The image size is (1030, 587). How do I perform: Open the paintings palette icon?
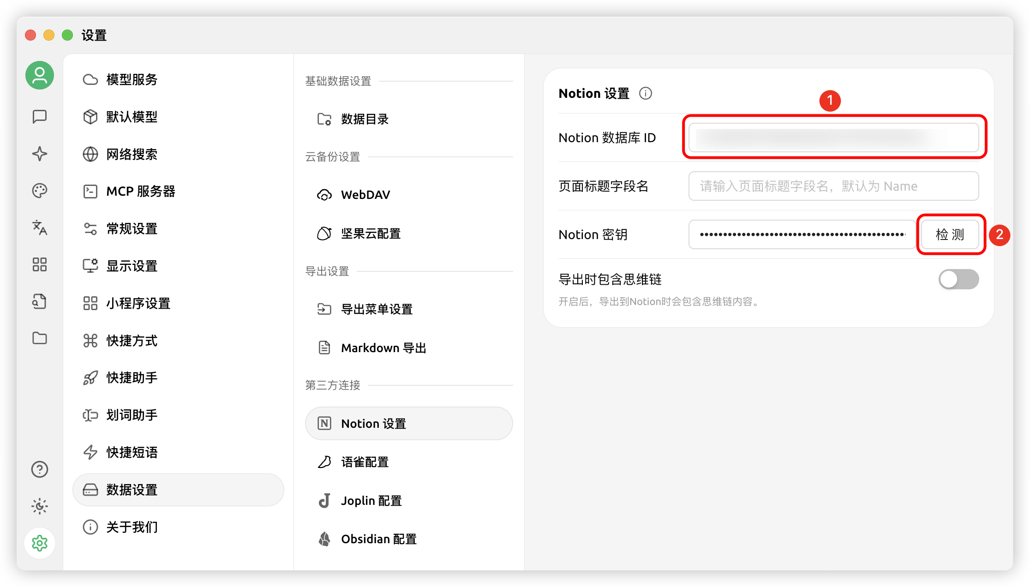coord(40,191)
